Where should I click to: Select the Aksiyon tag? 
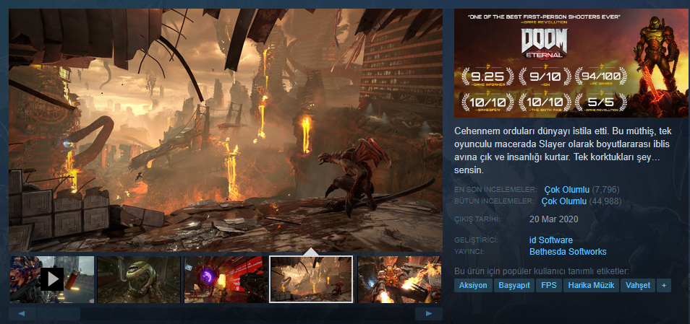tap(473, 285)
